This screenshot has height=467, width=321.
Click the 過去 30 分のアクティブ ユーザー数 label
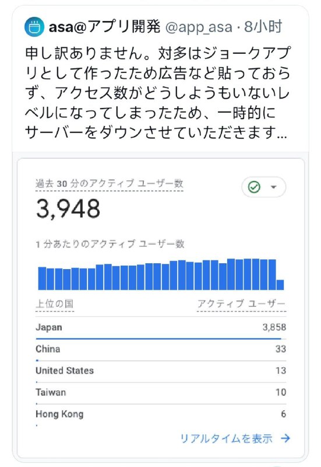pos(110,183)
